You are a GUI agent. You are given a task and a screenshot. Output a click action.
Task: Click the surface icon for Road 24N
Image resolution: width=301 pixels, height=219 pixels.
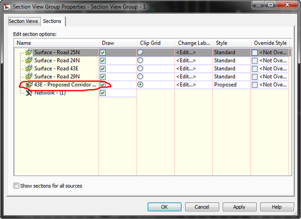tap(29, 60)
